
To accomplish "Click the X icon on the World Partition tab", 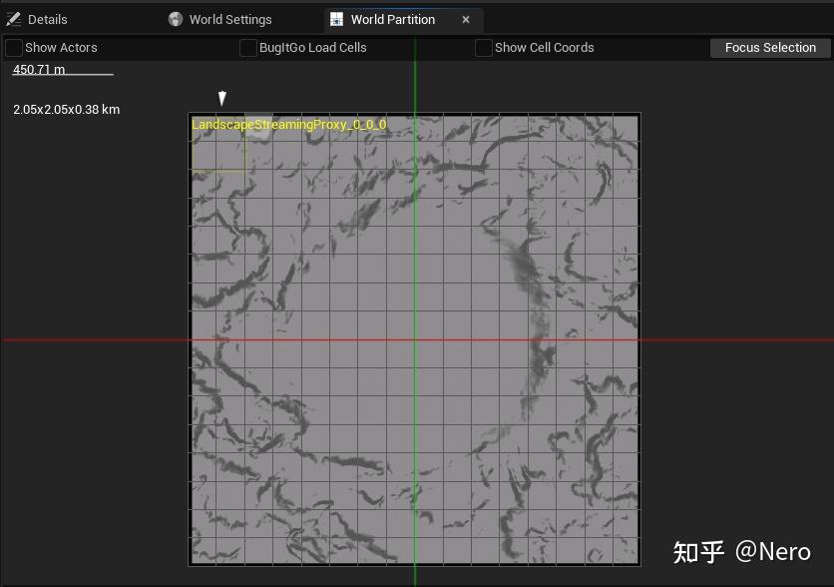I will pos(466,19).
